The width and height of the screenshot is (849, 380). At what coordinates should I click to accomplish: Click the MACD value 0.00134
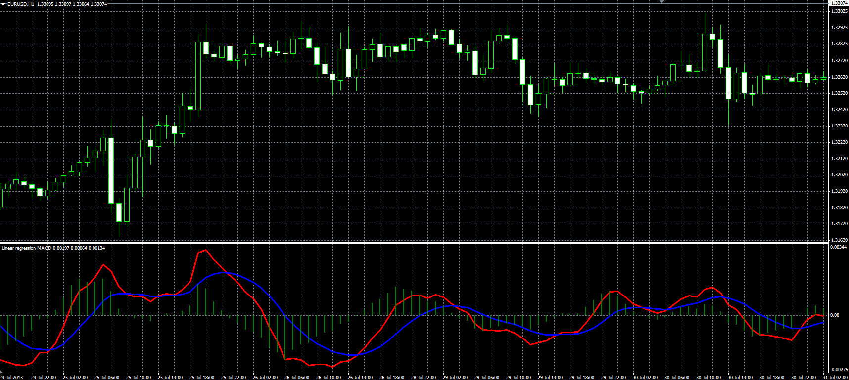[x=96, y=248]
